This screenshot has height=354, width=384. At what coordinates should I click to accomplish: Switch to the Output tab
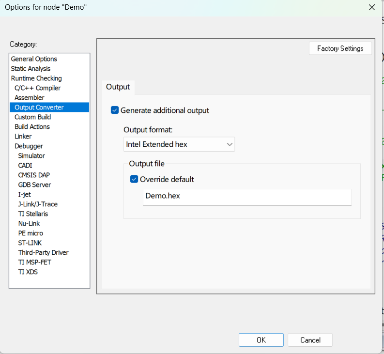(x=118, y=87)
